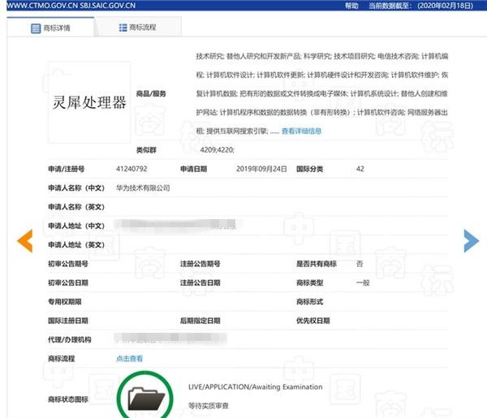Click the WWW.CTMO.GOV.CN SBJ.SAIC.GOV.CN header link
This screenshot has height=418, width=487.
coord(71,6)
